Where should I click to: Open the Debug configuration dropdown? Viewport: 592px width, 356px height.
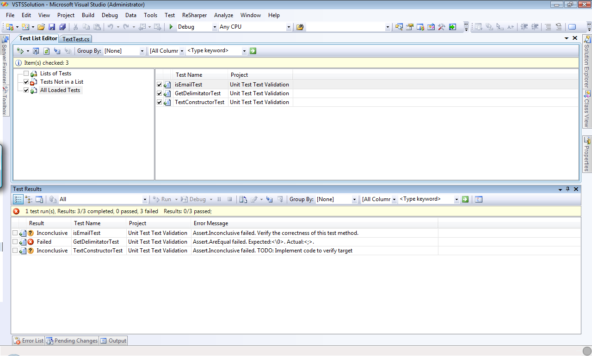tap(215, 27)
